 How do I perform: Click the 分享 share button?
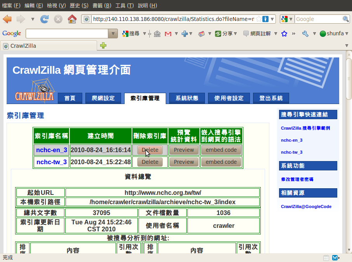click(224, 34)
